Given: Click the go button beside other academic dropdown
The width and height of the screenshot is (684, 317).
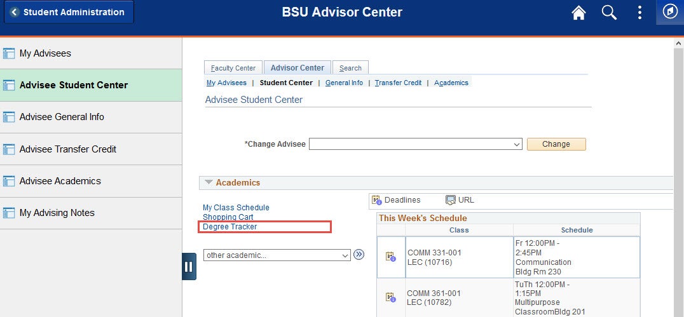Looking at the screenshot, I should [359, 255].
